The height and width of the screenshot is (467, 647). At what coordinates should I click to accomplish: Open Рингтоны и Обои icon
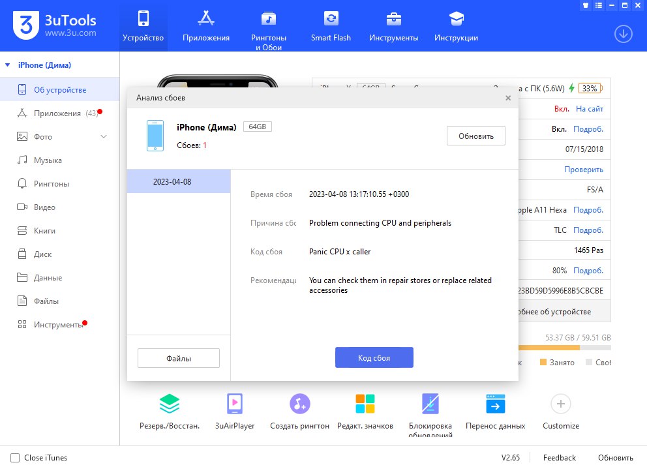click(269, 18)
